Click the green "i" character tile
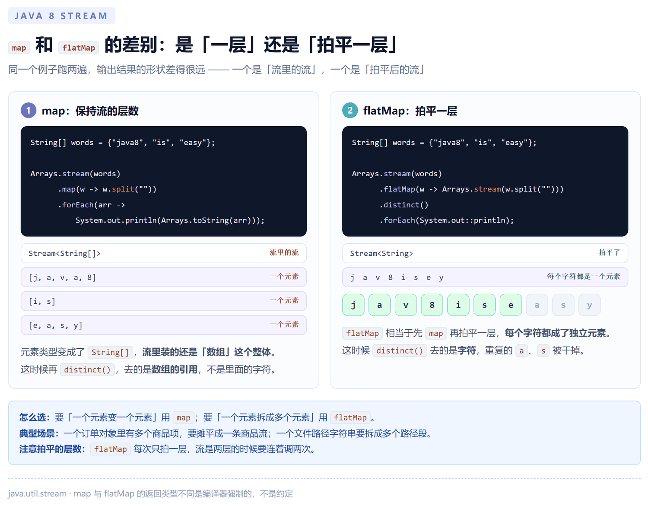 pyautogui.click(x=458, y=305)
